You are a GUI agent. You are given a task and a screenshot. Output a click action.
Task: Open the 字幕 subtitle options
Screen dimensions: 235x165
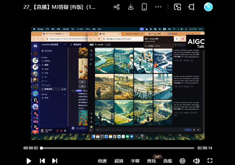(135, 161)
